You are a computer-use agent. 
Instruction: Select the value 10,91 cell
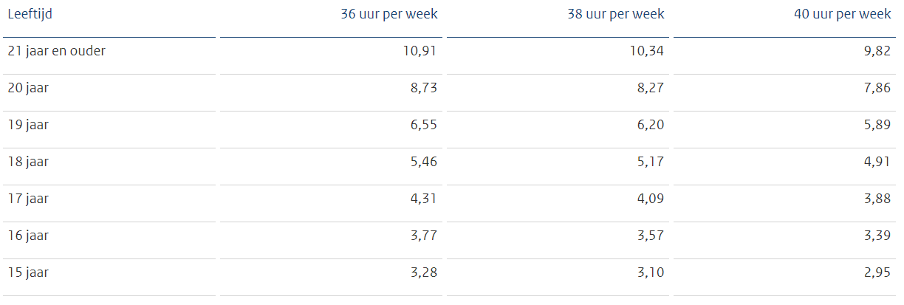421,52
